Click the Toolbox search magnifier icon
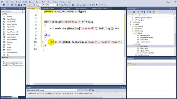This screenshot has height=99, width=177. [x=22, y=11]
